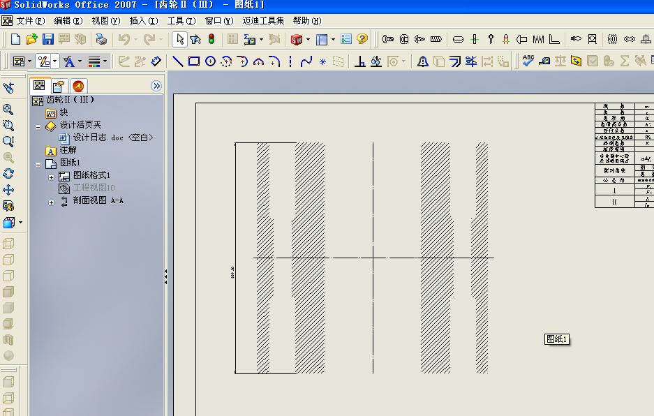This screenshot has width=654, height=416.
Task: Click the spring symbol icon
Action: [538, 39]
